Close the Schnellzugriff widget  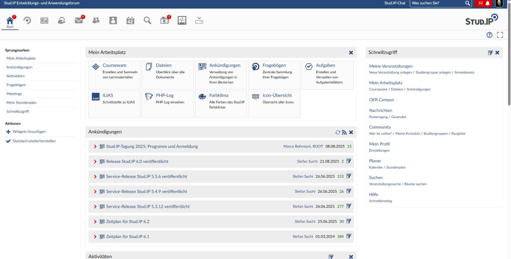[498, 52]
